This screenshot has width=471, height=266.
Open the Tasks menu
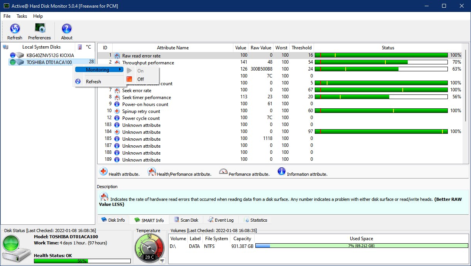click(x=22, y=16)
